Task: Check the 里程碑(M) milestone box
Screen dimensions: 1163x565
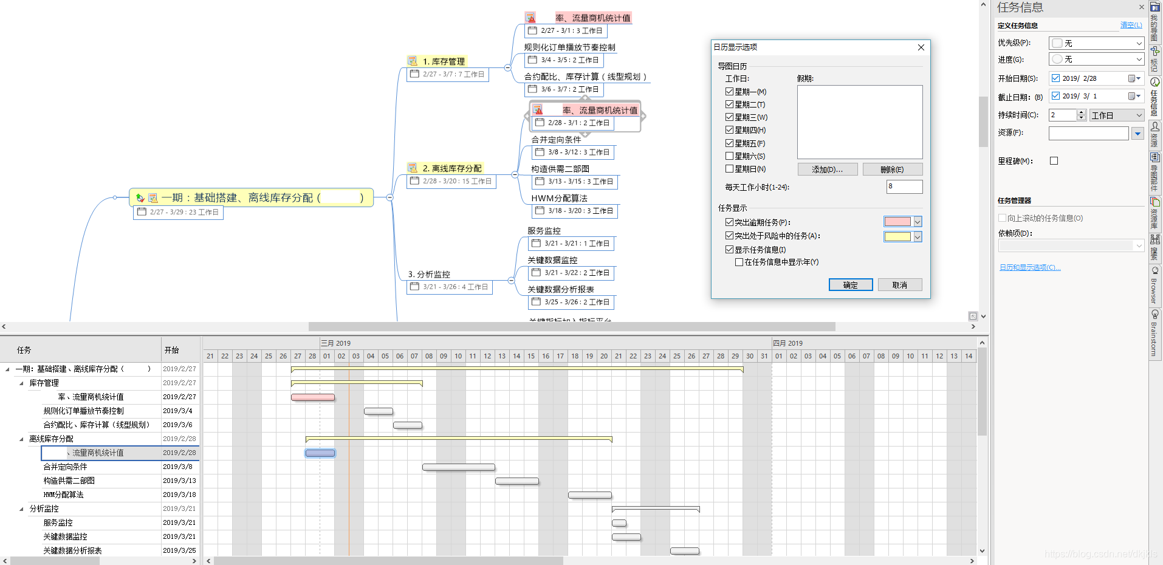Action: point(1054,160)
